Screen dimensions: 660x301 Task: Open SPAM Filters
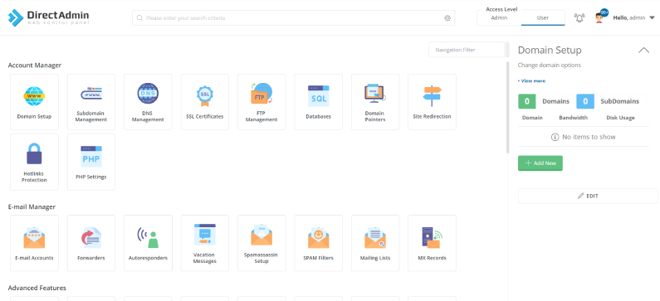[x=318, y=243]
